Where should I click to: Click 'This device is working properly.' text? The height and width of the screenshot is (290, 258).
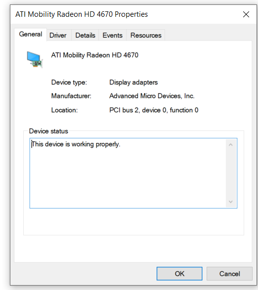[76, 144]
